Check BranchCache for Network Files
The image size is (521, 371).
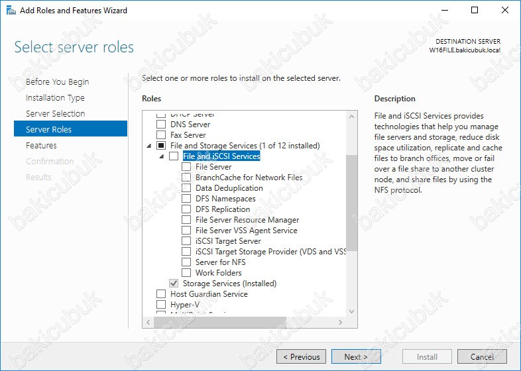point(186,178)
